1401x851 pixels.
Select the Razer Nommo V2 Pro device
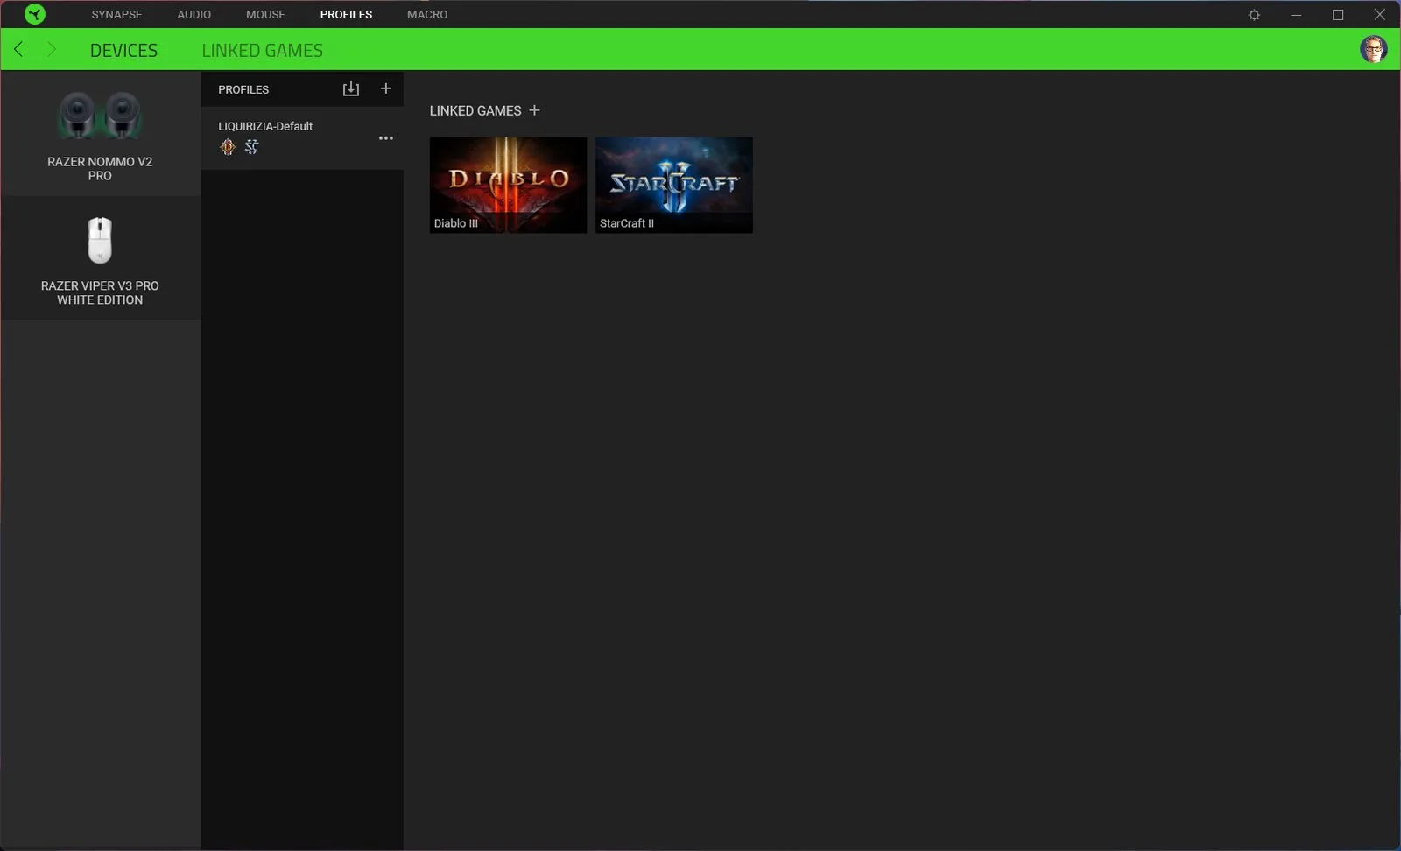tap(100, 134)
